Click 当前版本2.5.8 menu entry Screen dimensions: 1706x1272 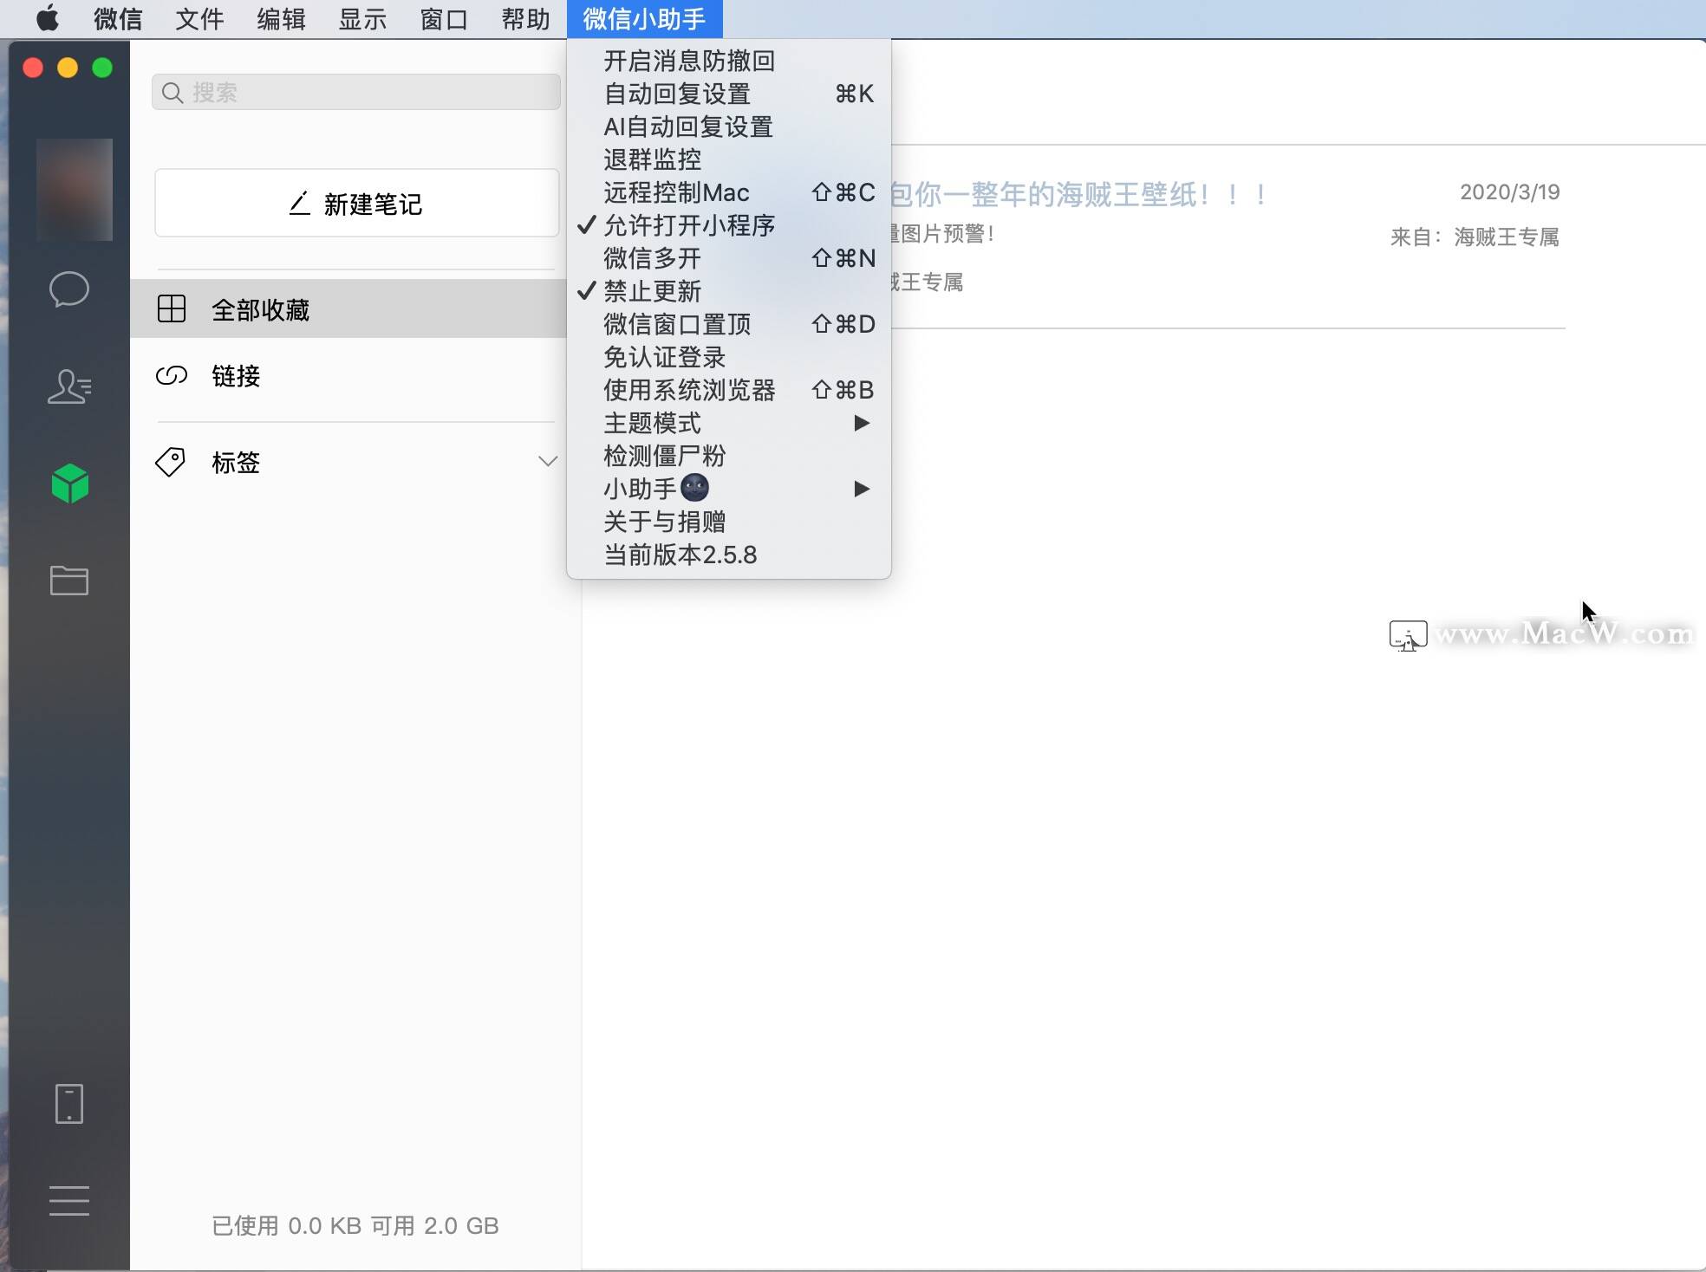pyautogui.click(x=729, y=555)
